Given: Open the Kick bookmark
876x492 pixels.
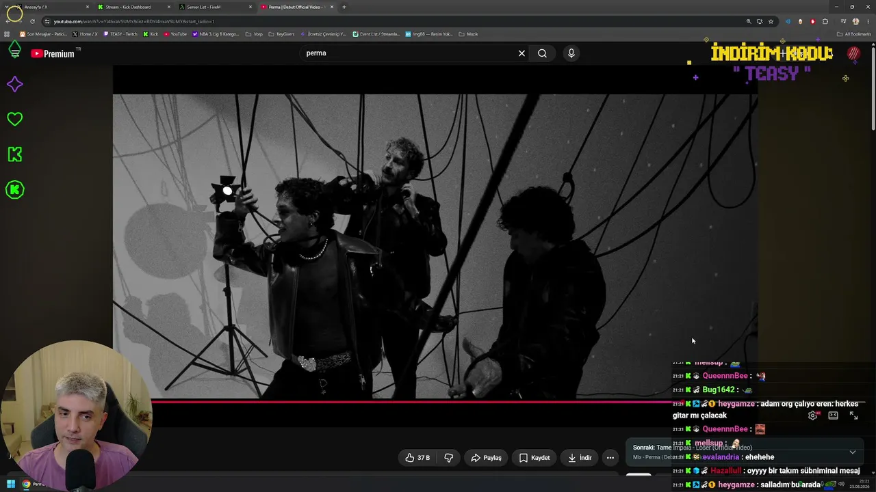Looking at the screenshot, I should 151,34.
